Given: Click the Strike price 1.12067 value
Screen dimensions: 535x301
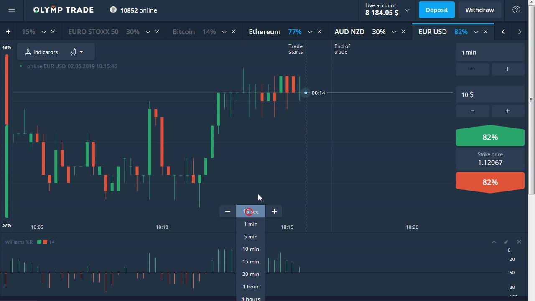Looking at the screenshot, I should click(490, 163).
